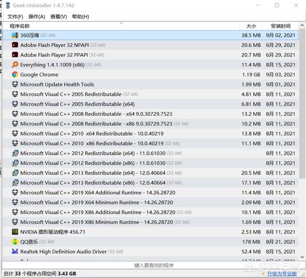
Task: Click icon of Visual C++ 2012 Redistributable (x64)
Action: 15,153
